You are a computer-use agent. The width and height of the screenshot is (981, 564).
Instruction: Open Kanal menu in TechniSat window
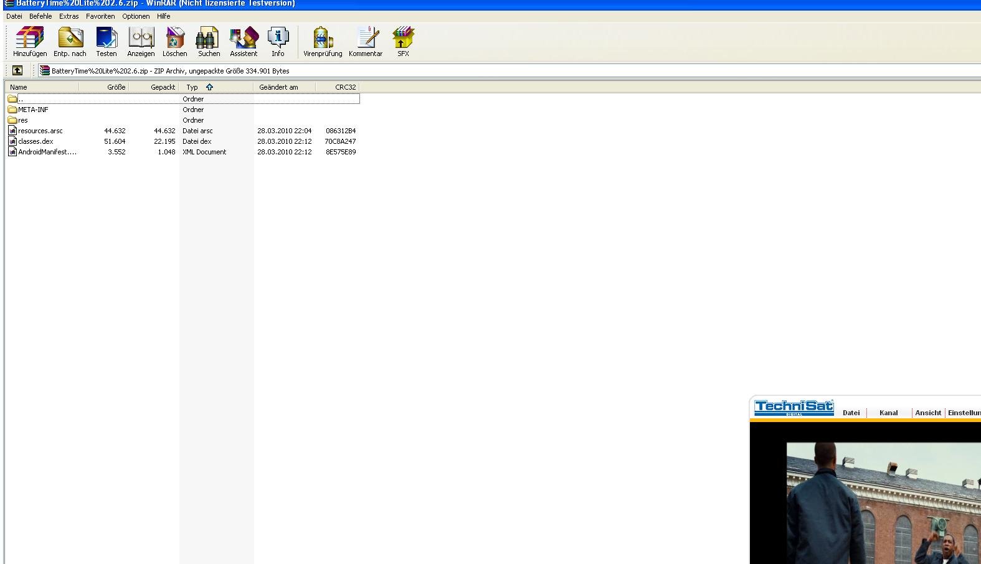tap(888, 413)
